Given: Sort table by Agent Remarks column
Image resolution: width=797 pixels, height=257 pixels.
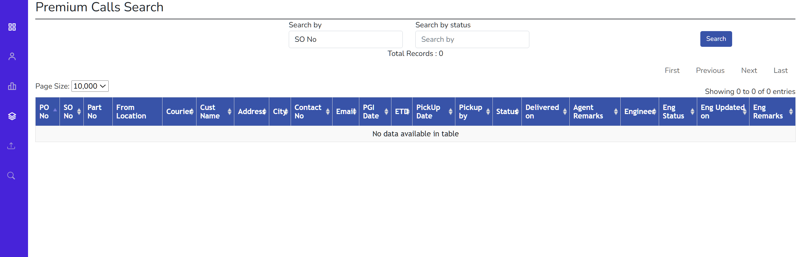Looking at the screenshot, I should point(595,112).
